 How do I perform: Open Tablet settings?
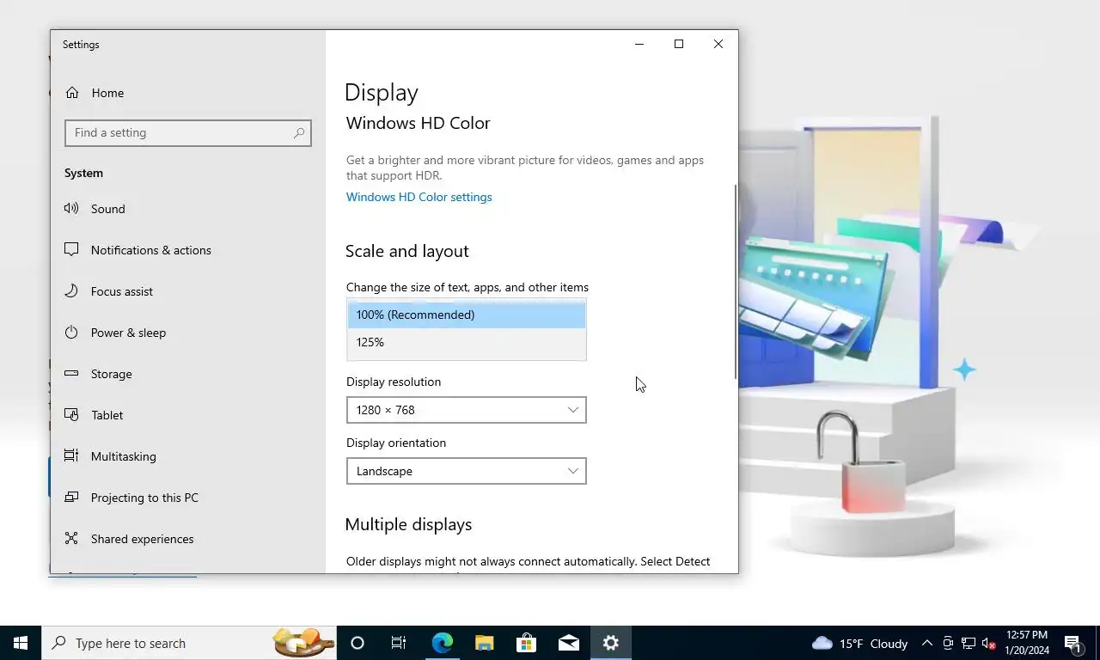coord(187,415)
